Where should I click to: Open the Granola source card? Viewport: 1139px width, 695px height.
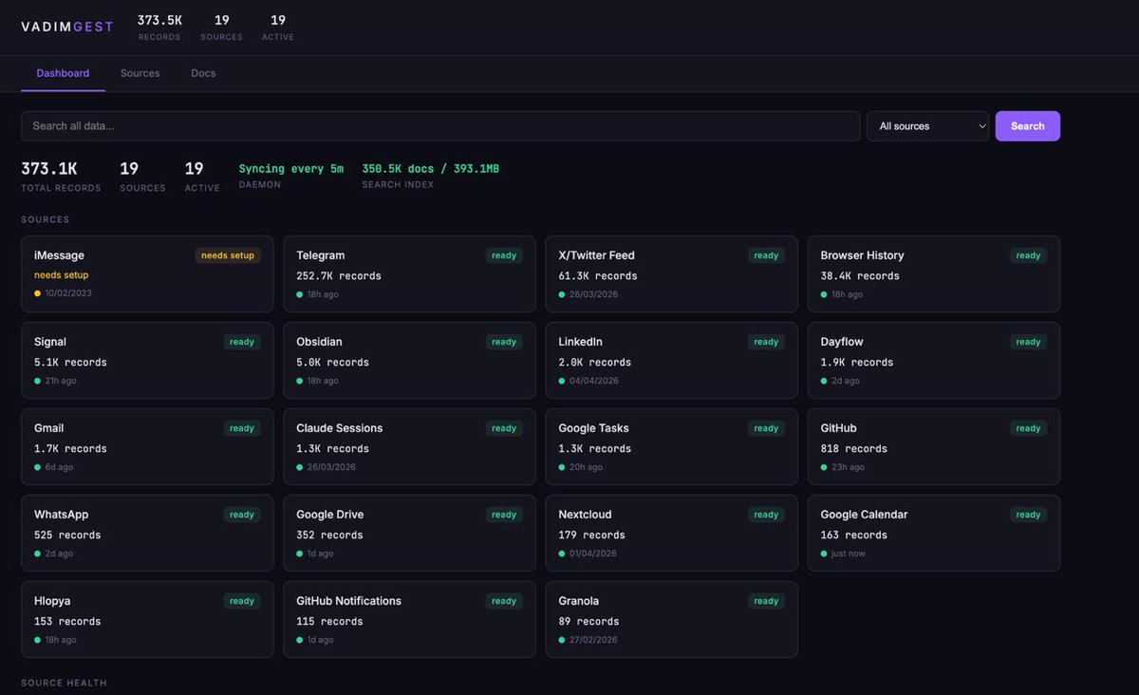pos(671,620)
